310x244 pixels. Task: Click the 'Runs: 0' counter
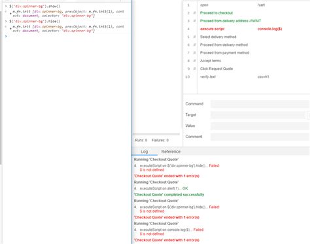[141, 140]
